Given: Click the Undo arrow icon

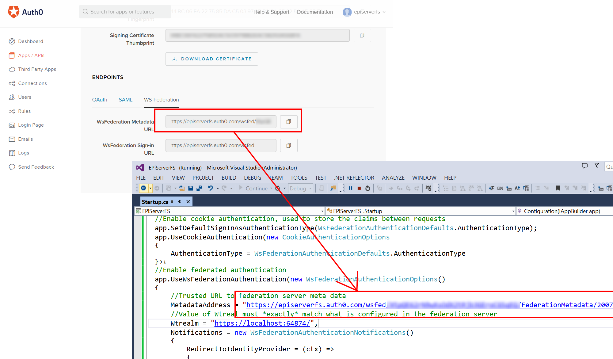Looking at the screenshot, I should (211, 188).
